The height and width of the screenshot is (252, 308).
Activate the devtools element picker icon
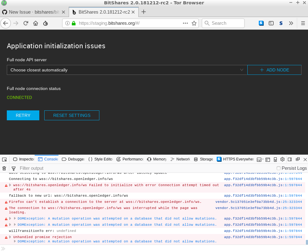pyautogui.click(x=4, y=159)
